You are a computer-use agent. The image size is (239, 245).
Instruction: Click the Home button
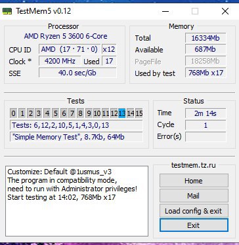point(194,181)
